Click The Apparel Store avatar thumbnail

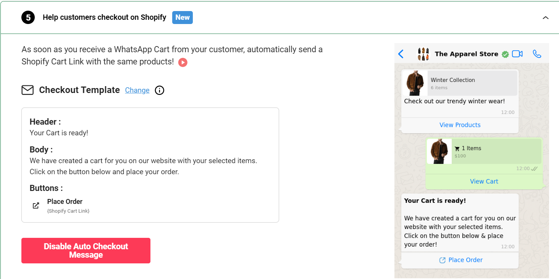[423, 54]
